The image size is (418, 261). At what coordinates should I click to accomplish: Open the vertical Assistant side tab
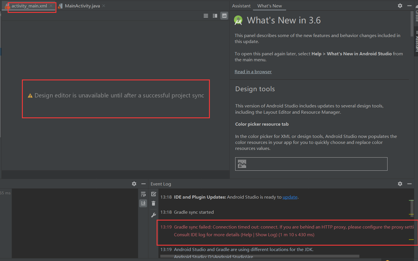pyautogui.click(x=416, y=42)
